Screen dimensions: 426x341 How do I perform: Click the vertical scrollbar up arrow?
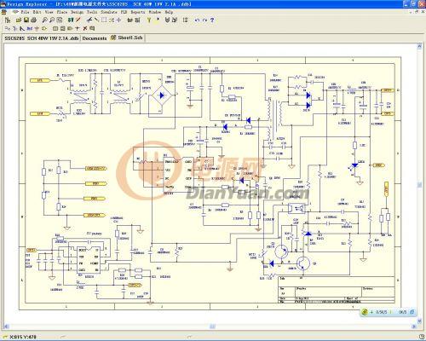[x=419, y=46]
